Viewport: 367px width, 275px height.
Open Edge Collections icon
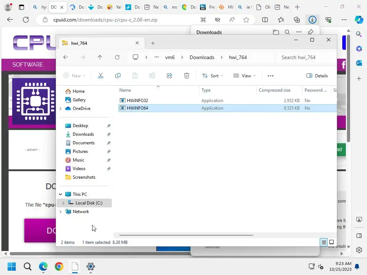tap(296, 20)
